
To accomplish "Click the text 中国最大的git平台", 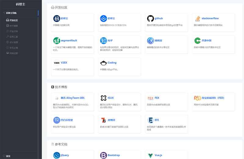I will [109, 70].
